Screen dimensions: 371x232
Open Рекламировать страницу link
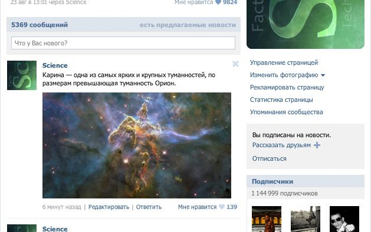[x=287, y=87]
